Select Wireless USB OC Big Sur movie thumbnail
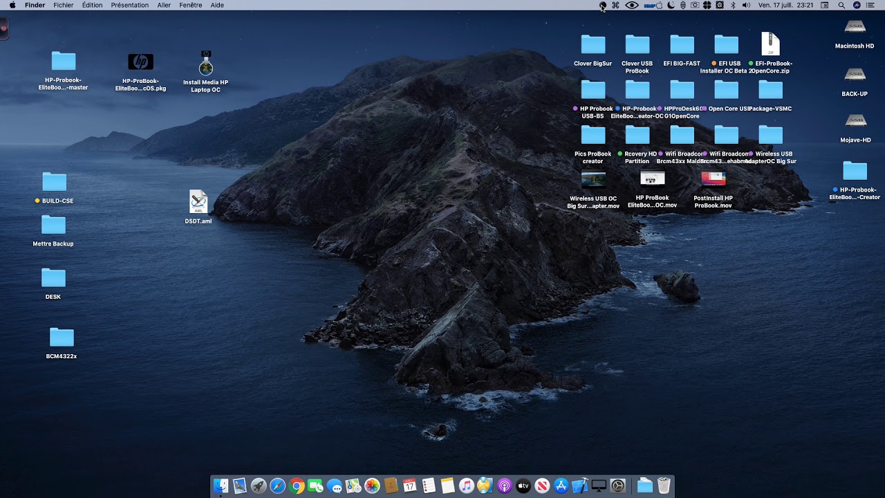Screen dimensions: 885x498 click(x=593, y=179)
